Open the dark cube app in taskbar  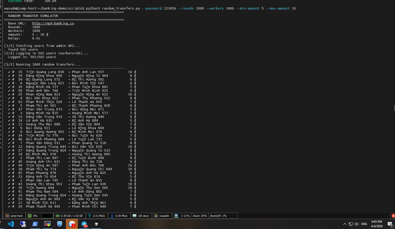click(96, 224)
